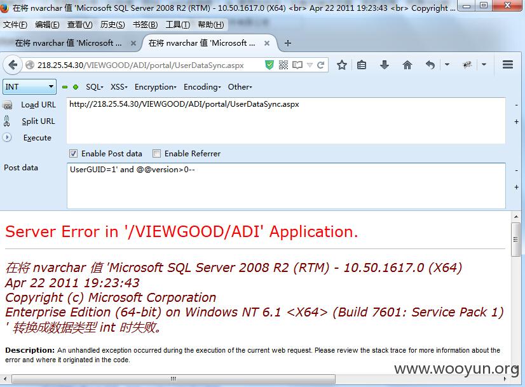The height and width of the screenshot is (387, 525).
Task: Click the extension icon beside undo dropdown
Action: click(x=467, y=65)
